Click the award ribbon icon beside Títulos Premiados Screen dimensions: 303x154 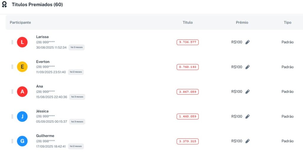pos(4,5)
